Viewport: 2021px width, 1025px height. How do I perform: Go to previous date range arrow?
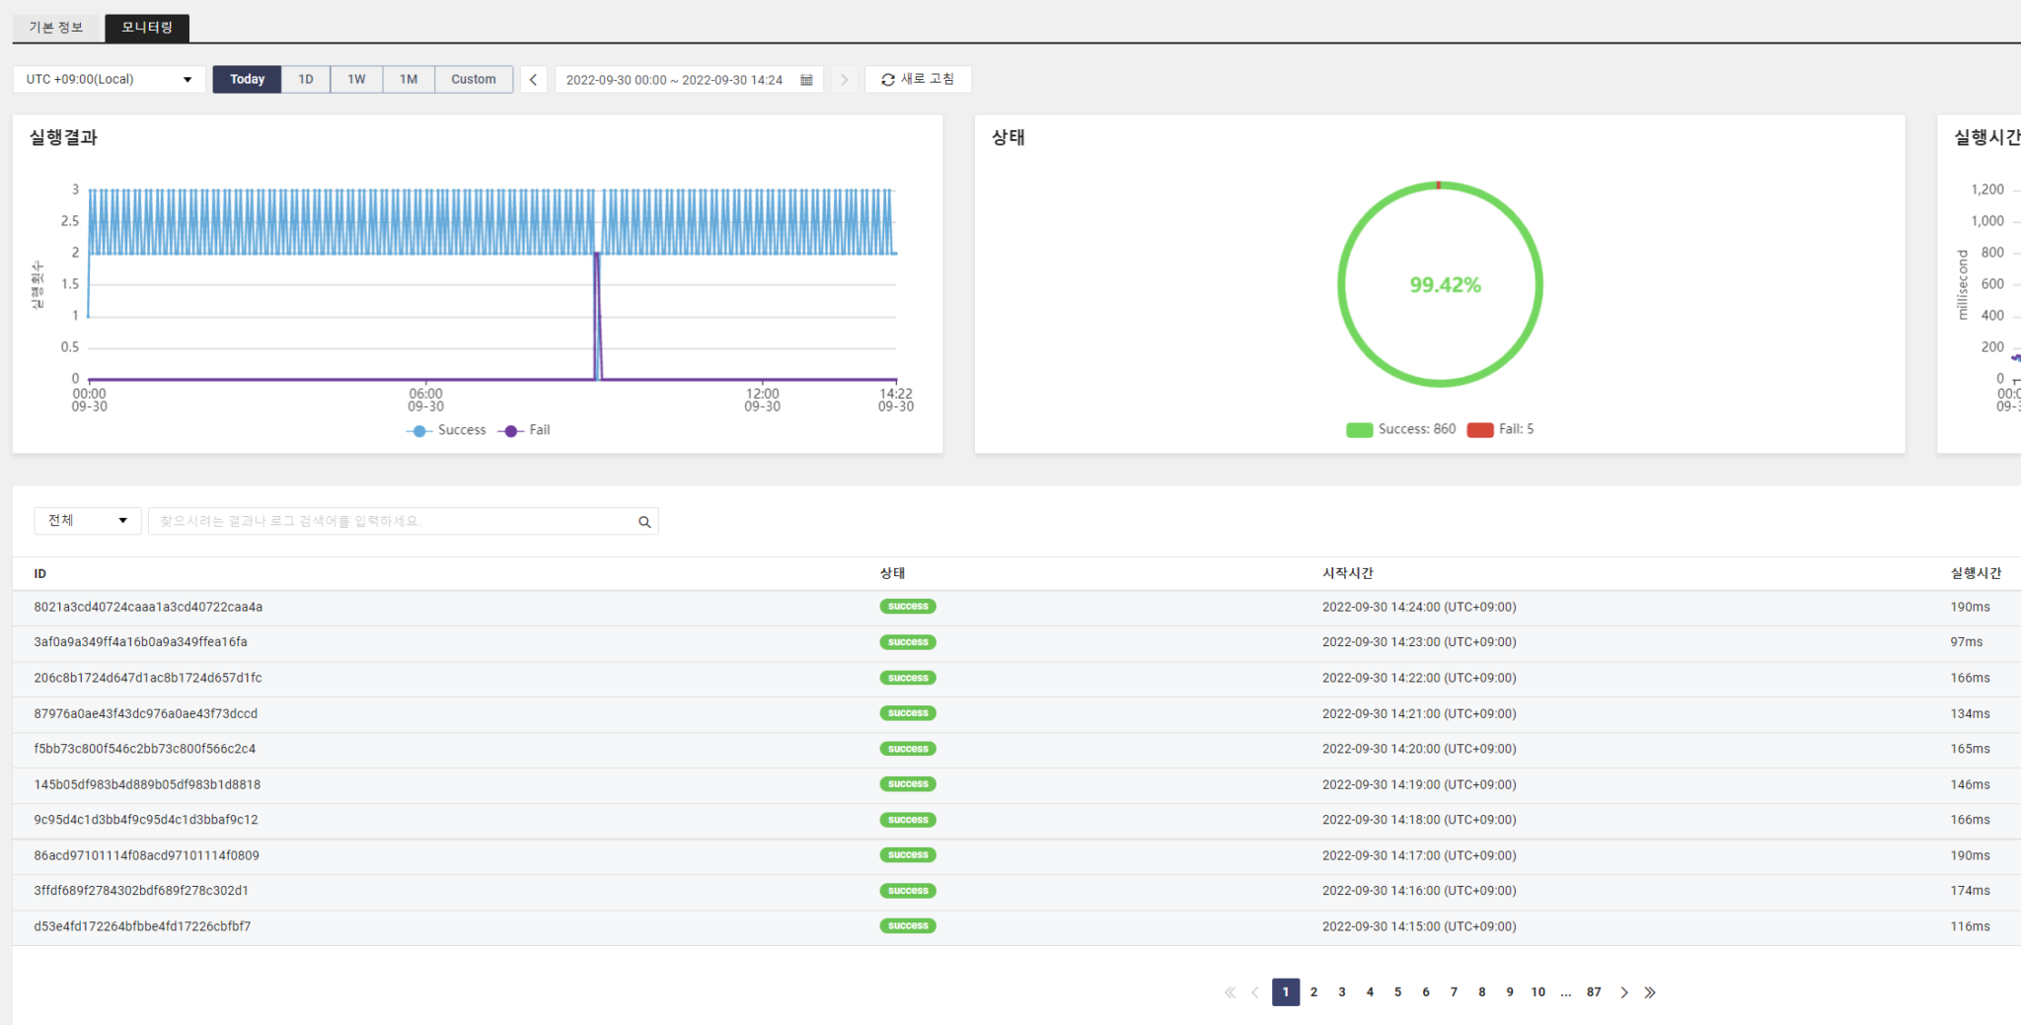(533, 80)
